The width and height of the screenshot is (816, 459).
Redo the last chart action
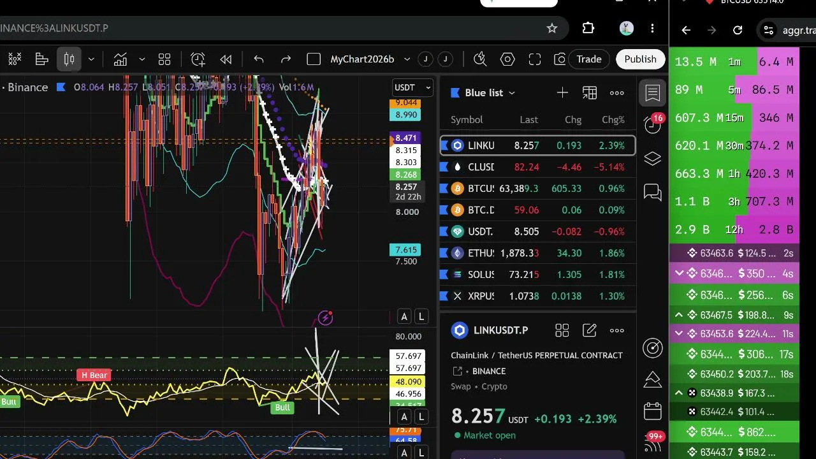286,59
